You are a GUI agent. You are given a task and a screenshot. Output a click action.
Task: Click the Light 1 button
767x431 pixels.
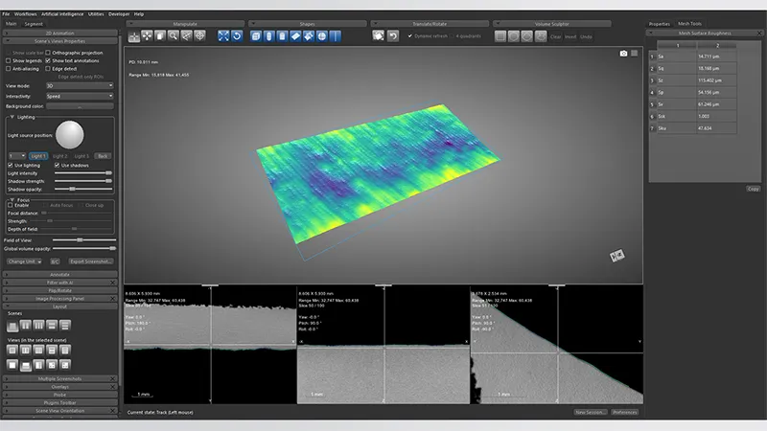38,156
